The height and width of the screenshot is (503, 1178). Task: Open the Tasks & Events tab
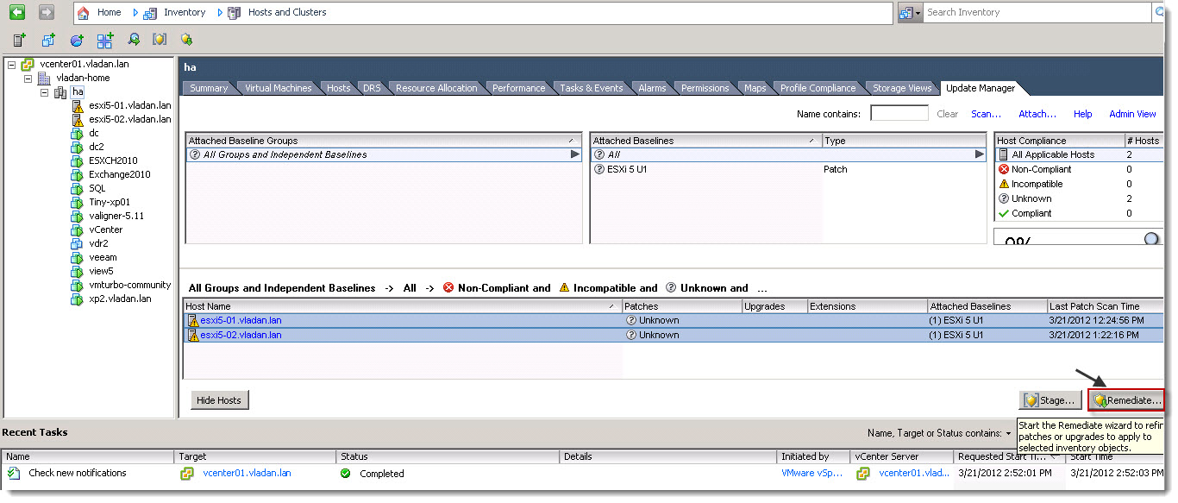point(592,88)
